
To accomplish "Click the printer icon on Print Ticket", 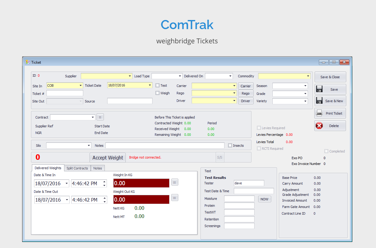I will pyautogui.click(x=319, y=113).
